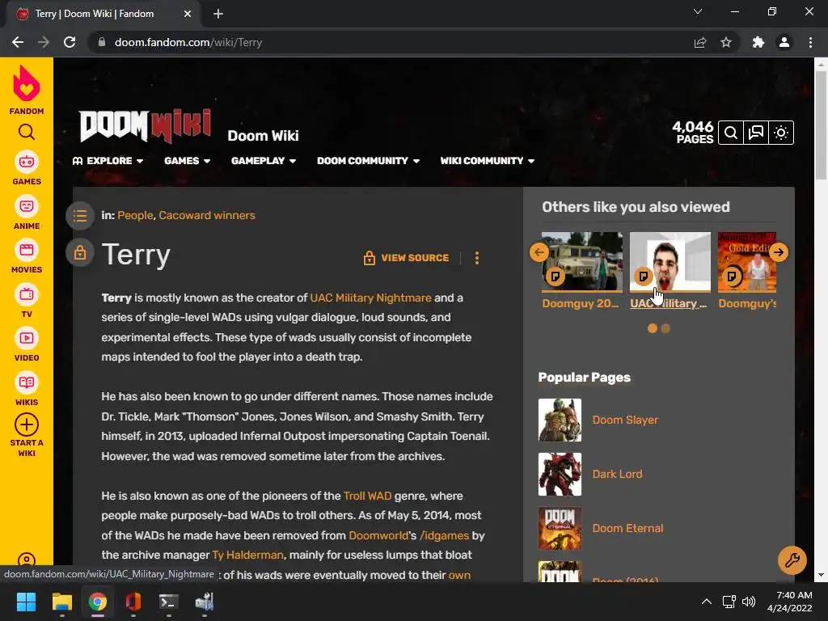
Task: Open the sidebar search magnifier icon
Action: (27, 132)
